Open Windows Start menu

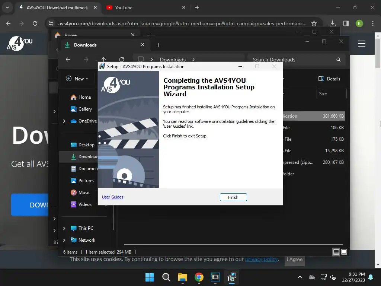point(150,277)
